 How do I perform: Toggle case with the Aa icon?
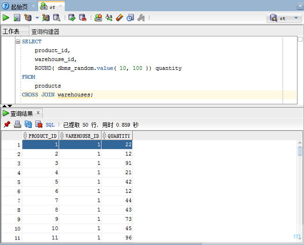[x=109, y=18]
